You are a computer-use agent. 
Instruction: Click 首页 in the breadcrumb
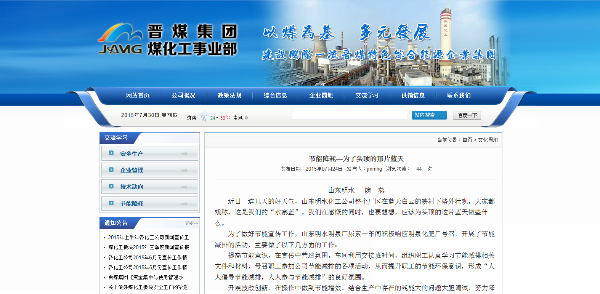coord(467,140)
